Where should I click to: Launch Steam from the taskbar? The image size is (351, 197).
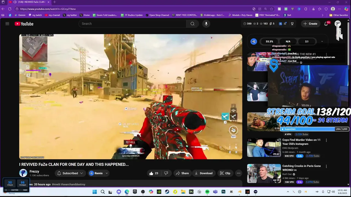pyautogui.click(x=167, y=192)
